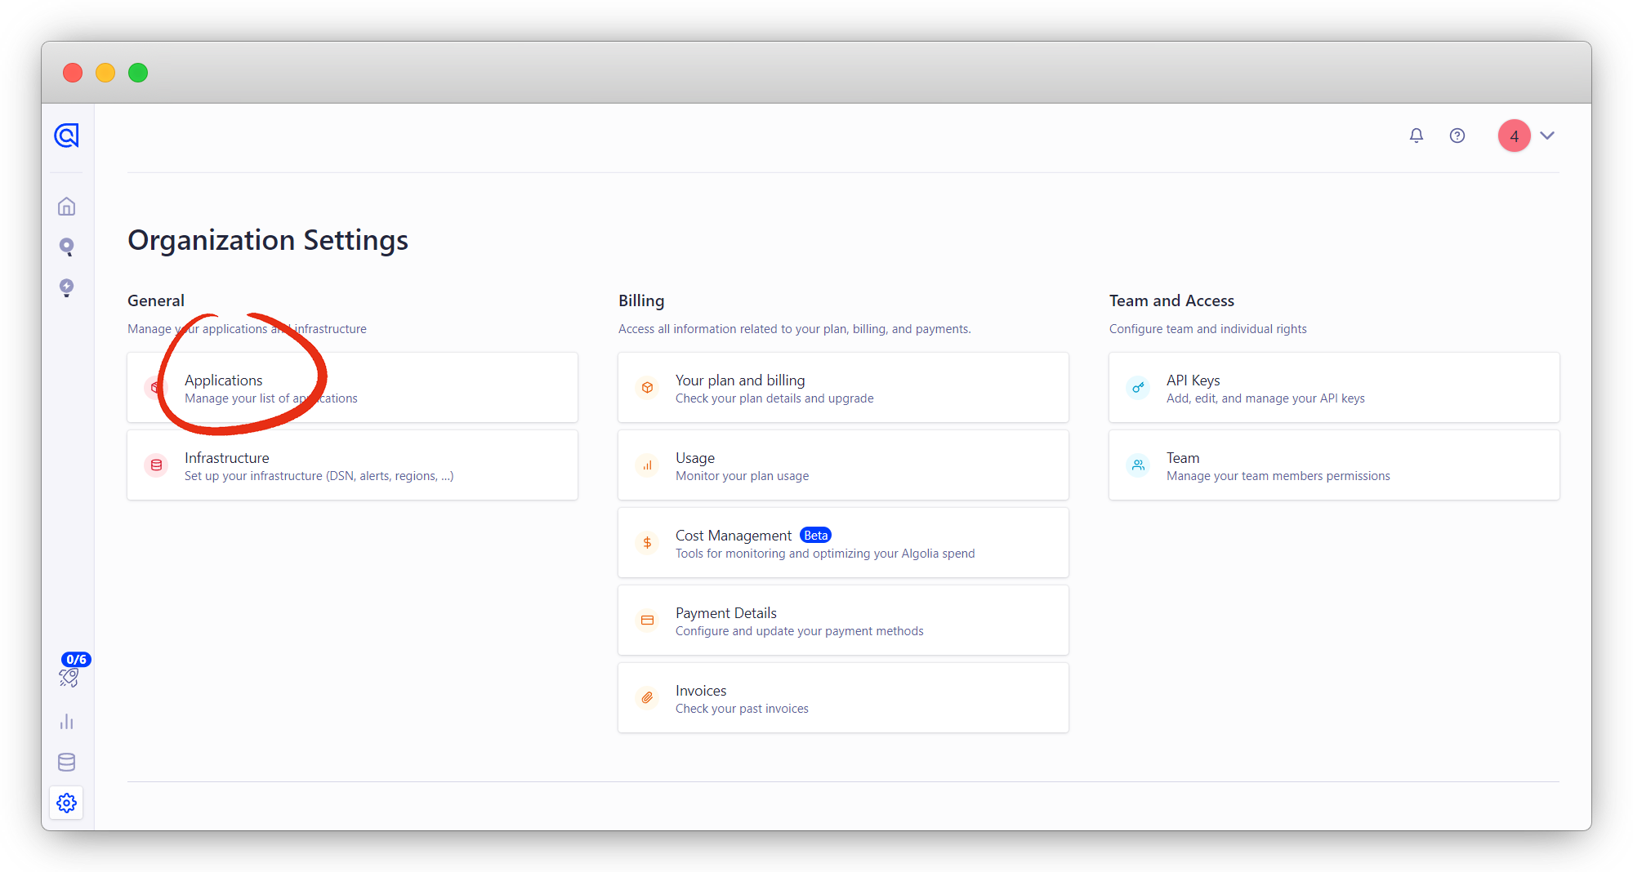Screen dimensions: 1633x872
Task: Open the user avatar menu
Action: click(x=1514, y=136)
